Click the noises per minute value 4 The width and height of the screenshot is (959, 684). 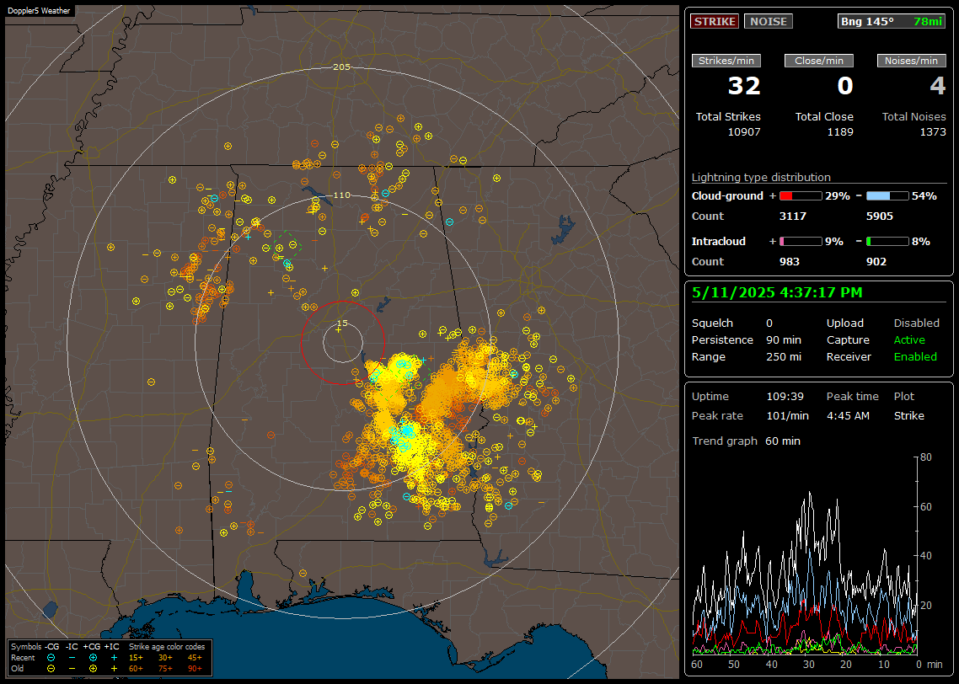[x=938, y=86]
